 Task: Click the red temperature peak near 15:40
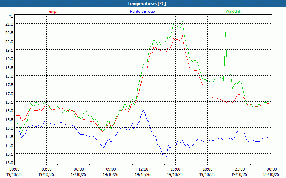tap(182, 35)
